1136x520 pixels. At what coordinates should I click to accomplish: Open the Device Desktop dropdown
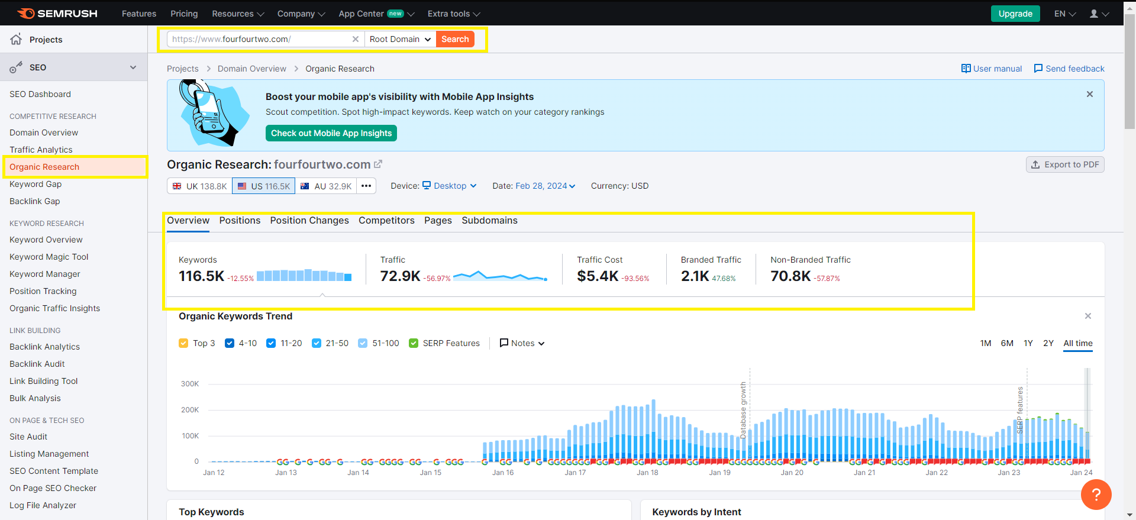point(450,186)
